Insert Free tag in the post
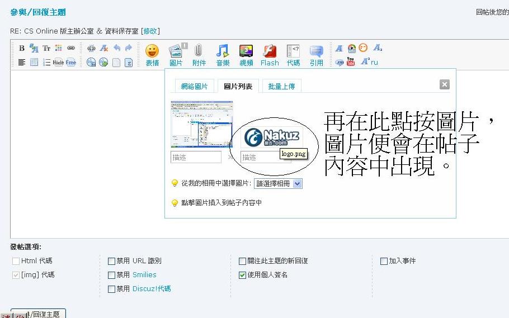 tap(71, 62)
